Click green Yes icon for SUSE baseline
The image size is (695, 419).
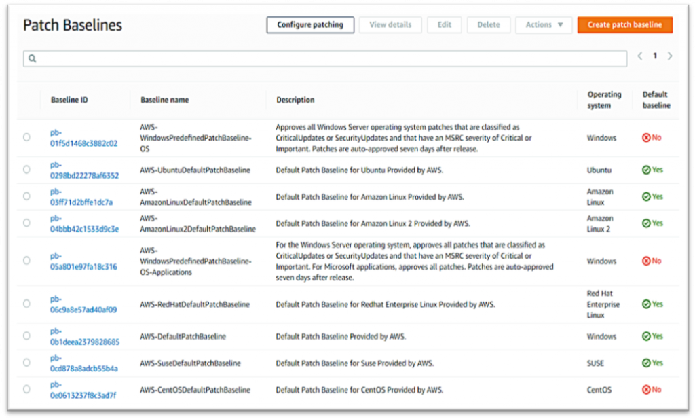point(646,363)
